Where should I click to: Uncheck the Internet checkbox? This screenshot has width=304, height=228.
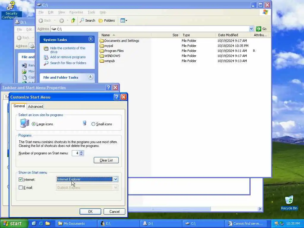(20, 180)
